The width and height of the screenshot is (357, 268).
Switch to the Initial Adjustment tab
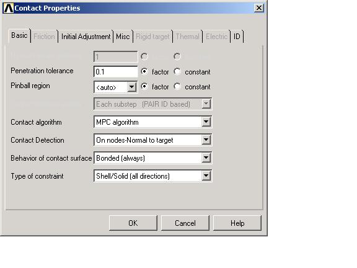pos(86,37)
